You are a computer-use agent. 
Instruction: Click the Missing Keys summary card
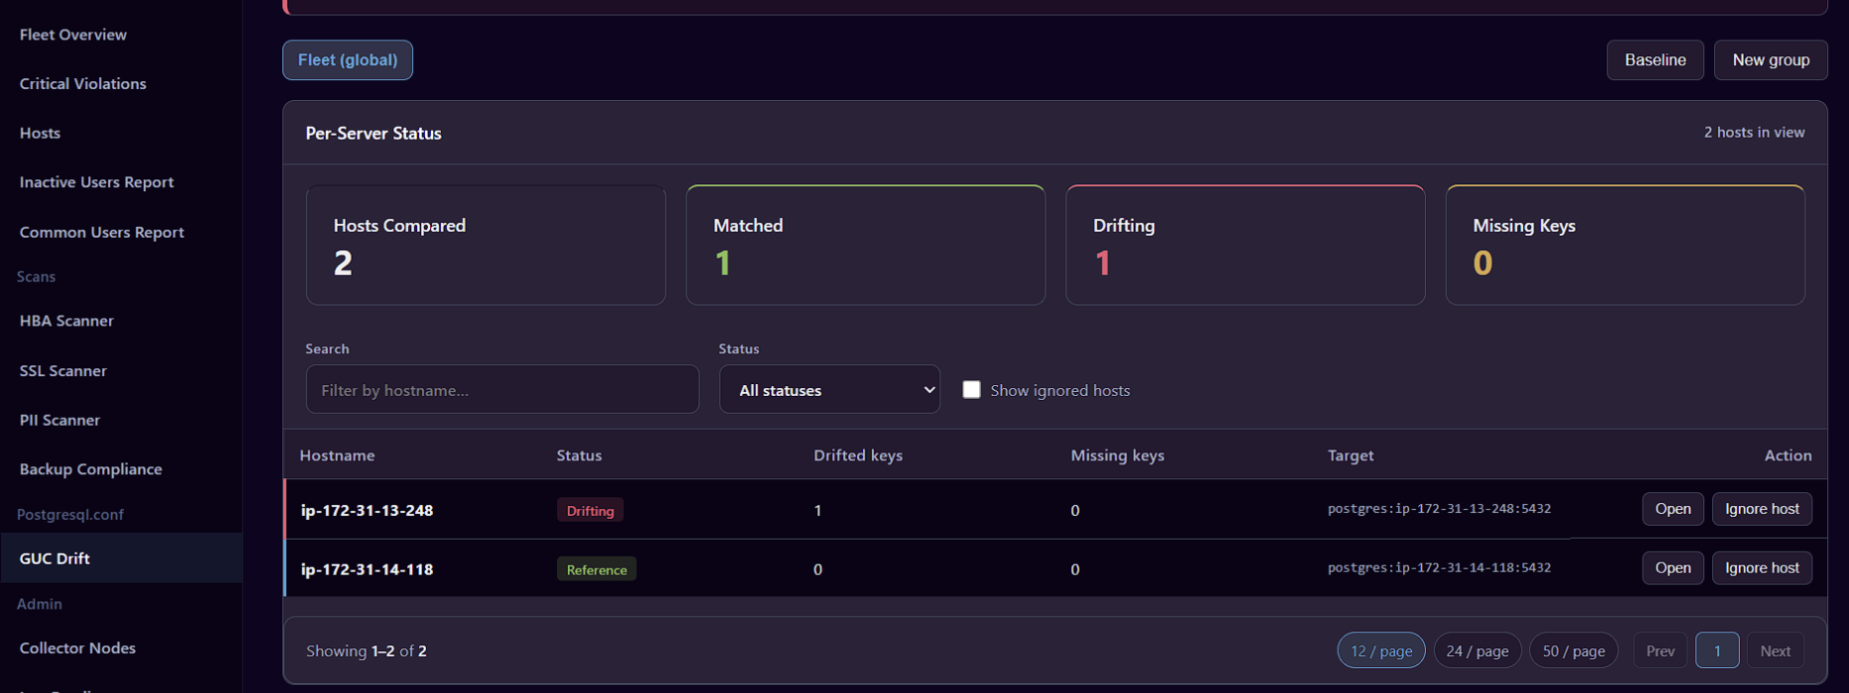[1625, 245]
